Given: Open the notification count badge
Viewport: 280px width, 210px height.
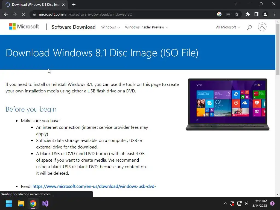Looking at the screenshot, I should (x=272, y=203).
